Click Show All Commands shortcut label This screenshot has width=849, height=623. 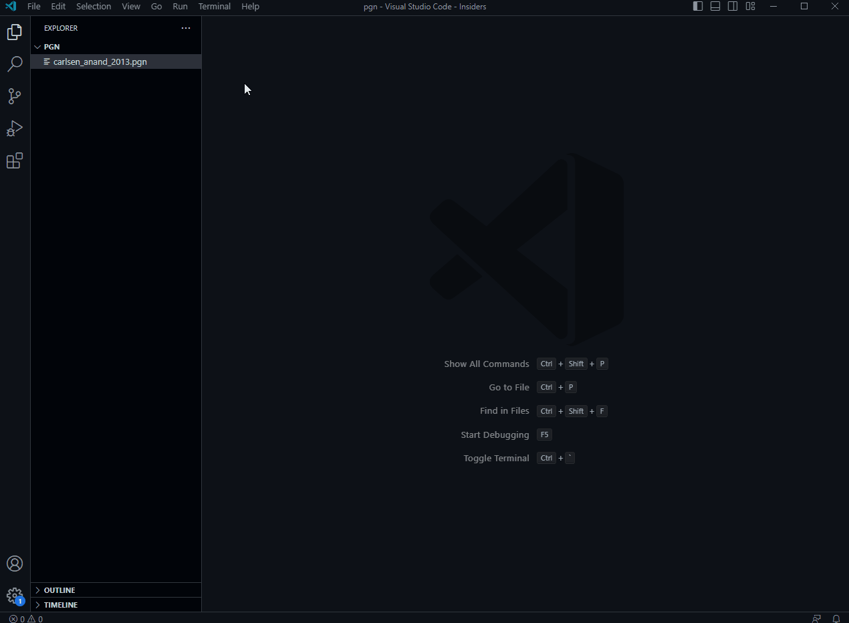point(487,364)
